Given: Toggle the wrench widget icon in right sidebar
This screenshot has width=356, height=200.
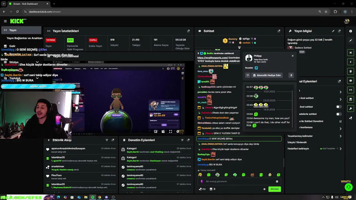Looking at the screenshot, I should [x=350, y=108].
